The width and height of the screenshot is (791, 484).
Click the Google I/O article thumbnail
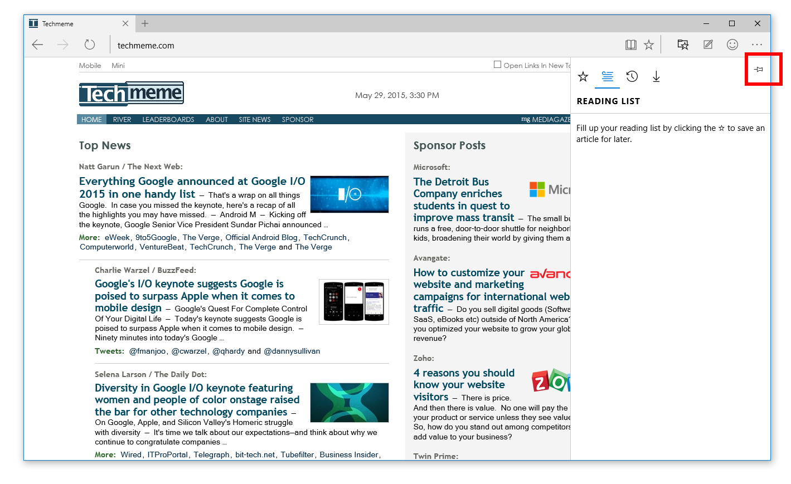tap(349, 194)
